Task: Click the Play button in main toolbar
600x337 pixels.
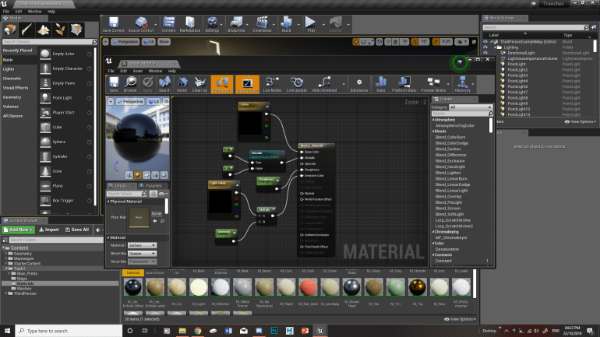Action: point(311,24)
